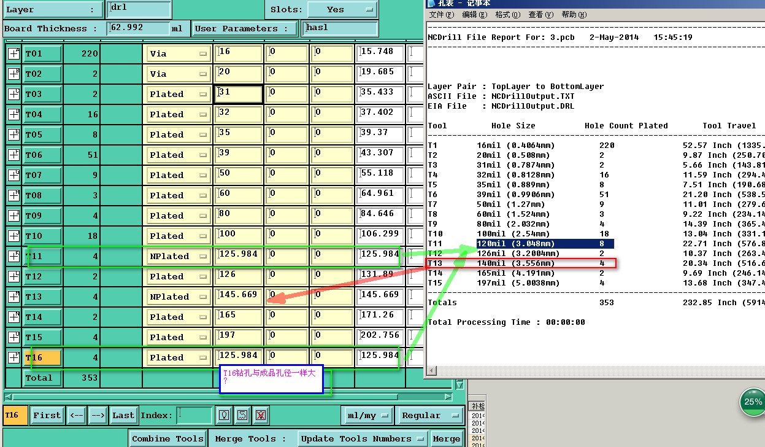
Task: Click the drill symbol icon in row T05
Action: [x=13, y=135]
